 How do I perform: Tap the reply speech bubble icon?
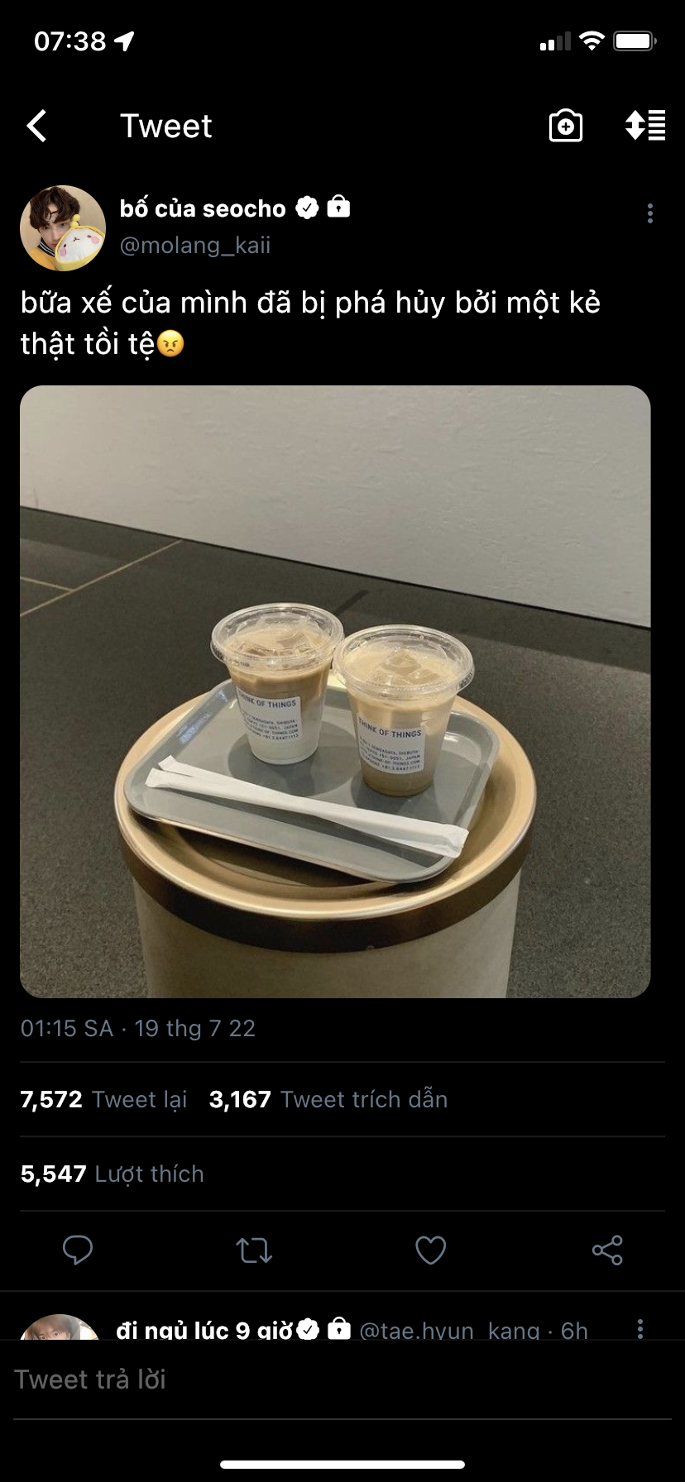(x=78, y=1250)
